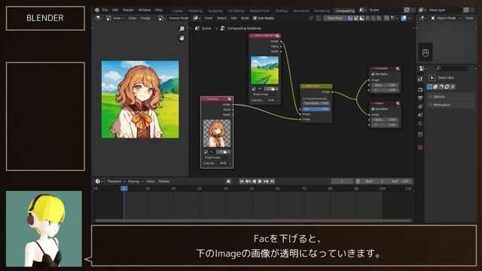Open the Scene properties tab icon
This screenshot has width=482, height=271.
click(x=420, y=115)
